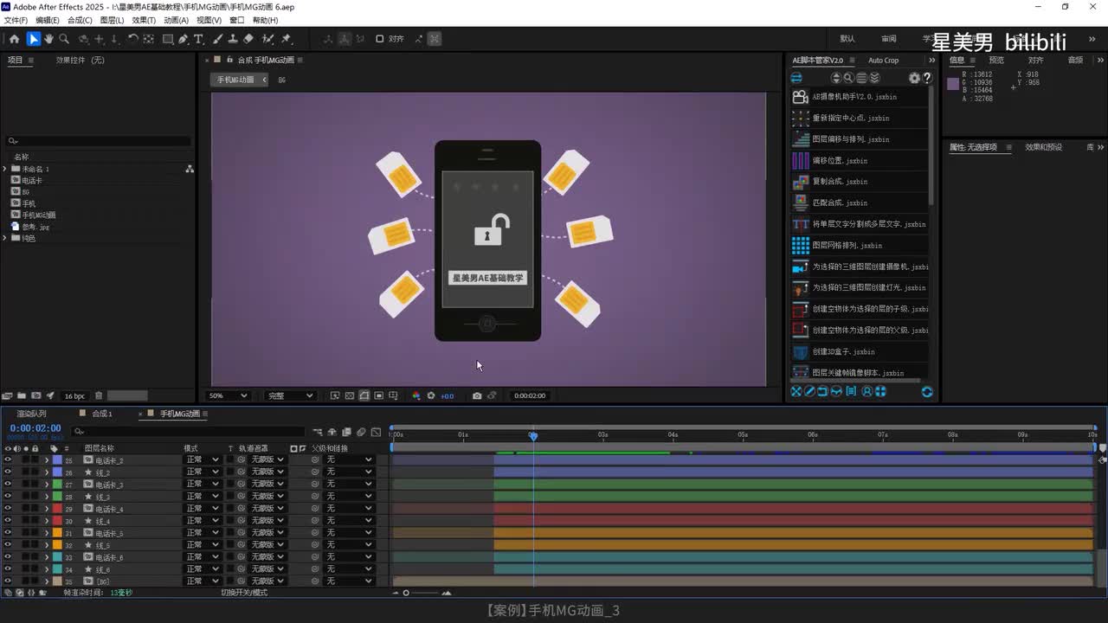The image size is (1108, 623).
Task: Refresh the script list at panel bottom
Action: click(x=927, y=392)
